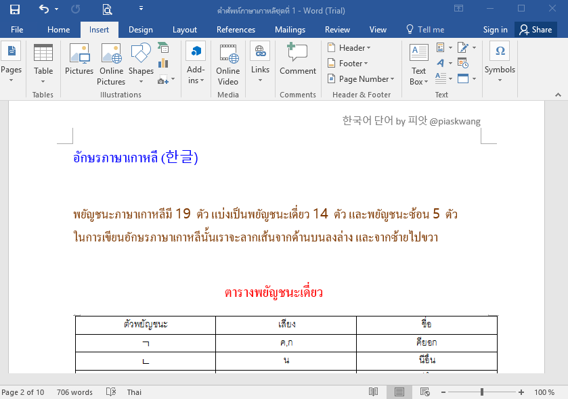Open Ribbon Display Options
Screen dimensions: 568x399
458,8
